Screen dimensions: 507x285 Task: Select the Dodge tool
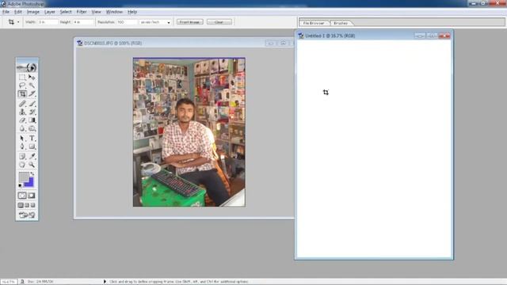(x=32, y=128)
